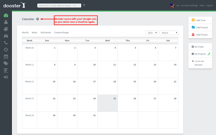Open the tags icon in left sidebar
216x135 pixels.
pyautogui.click(x=6, y=63)
